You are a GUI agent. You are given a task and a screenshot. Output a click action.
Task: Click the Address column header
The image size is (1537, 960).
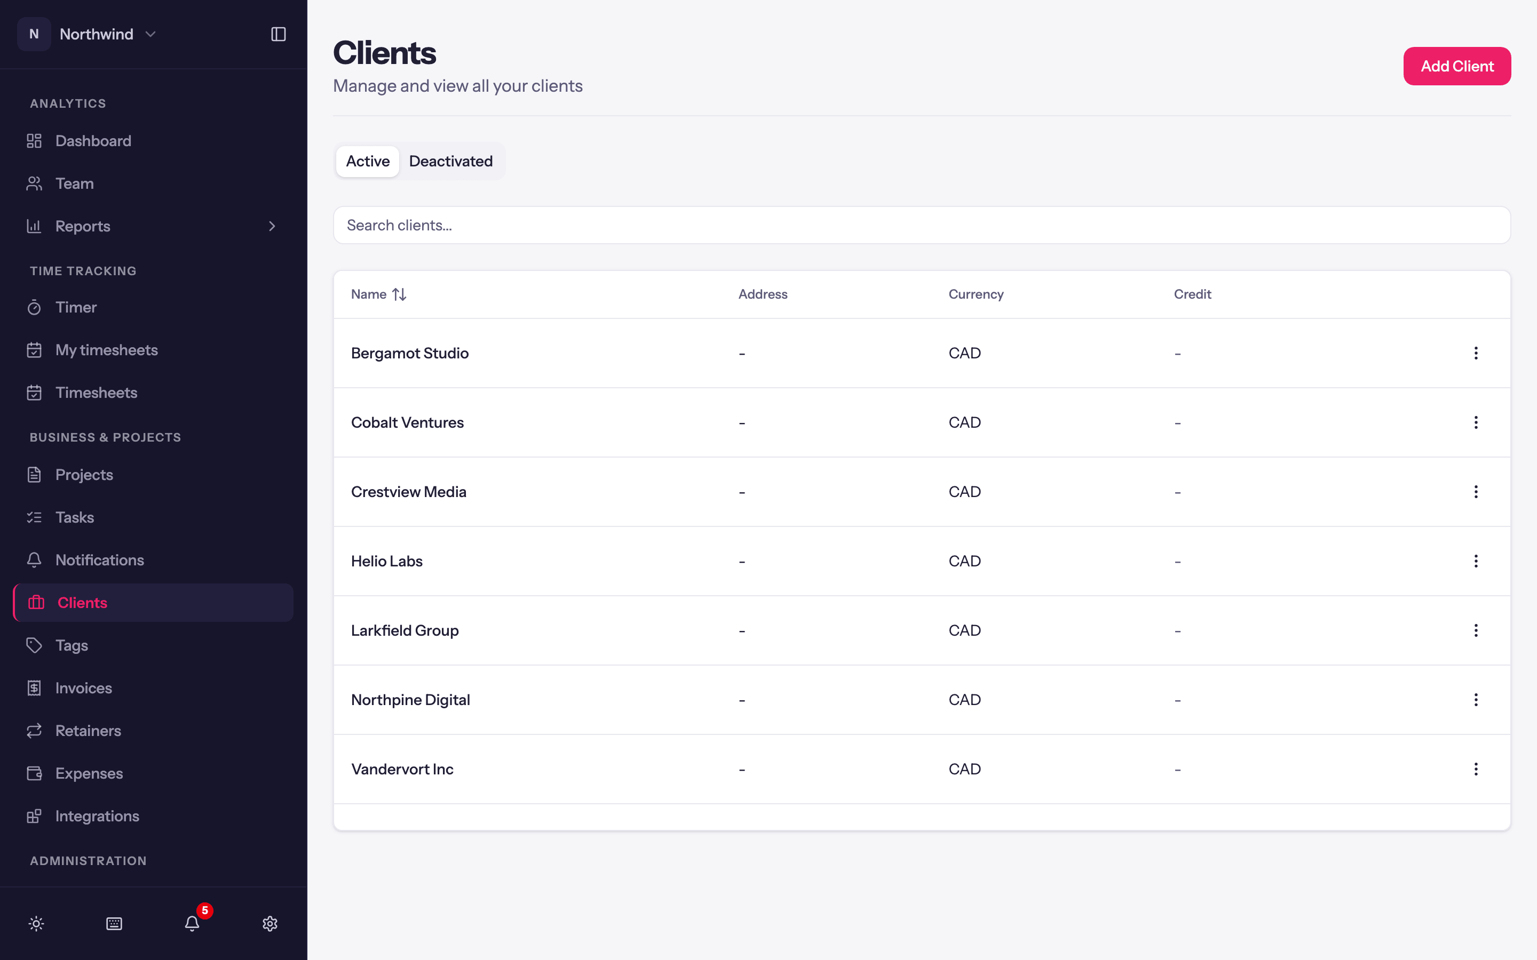(x=763, y=294)
